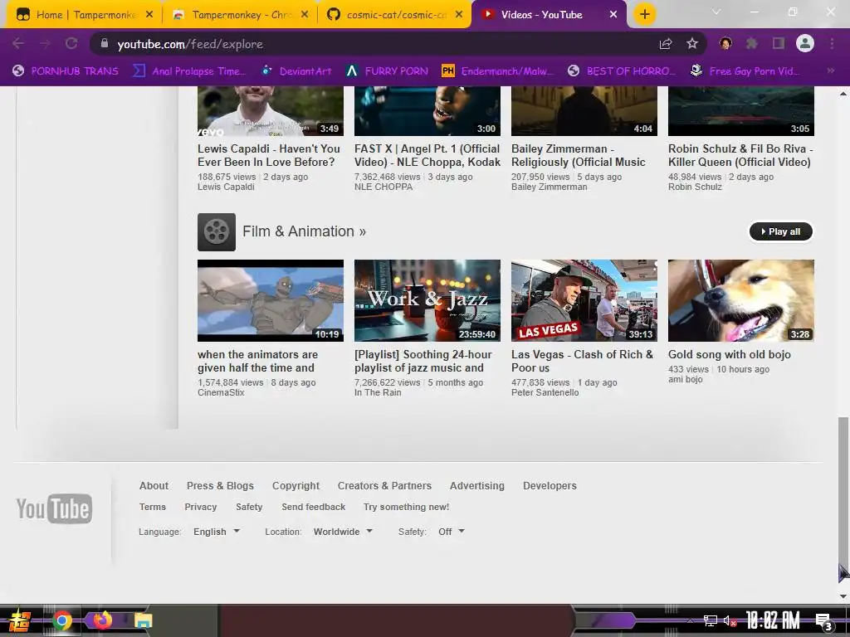850x637 pixels.
Task: Open the extensions puzzle icon
Action: tap(752, 44)
